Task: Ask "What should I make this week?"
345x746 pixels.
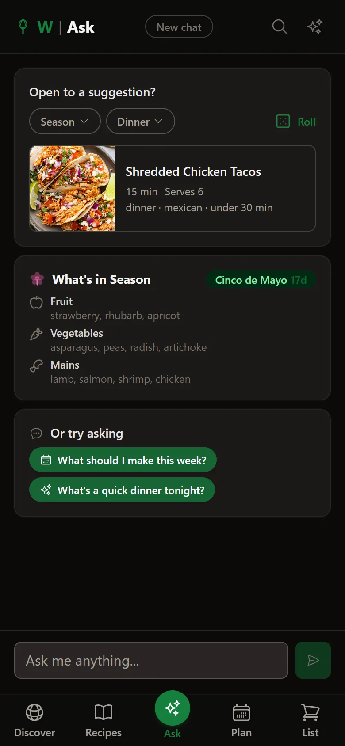Action: 123,460
